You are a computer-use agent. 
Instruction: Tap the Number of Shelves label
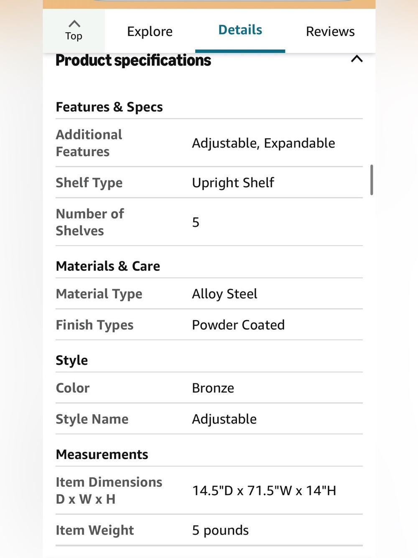(90, 222)
